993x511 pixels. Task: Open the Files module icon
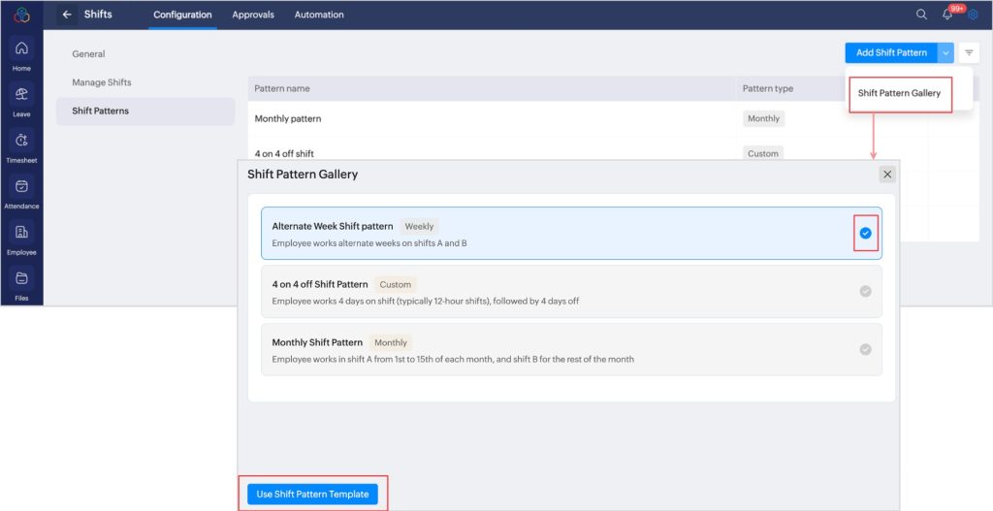(x=21, y=279)
